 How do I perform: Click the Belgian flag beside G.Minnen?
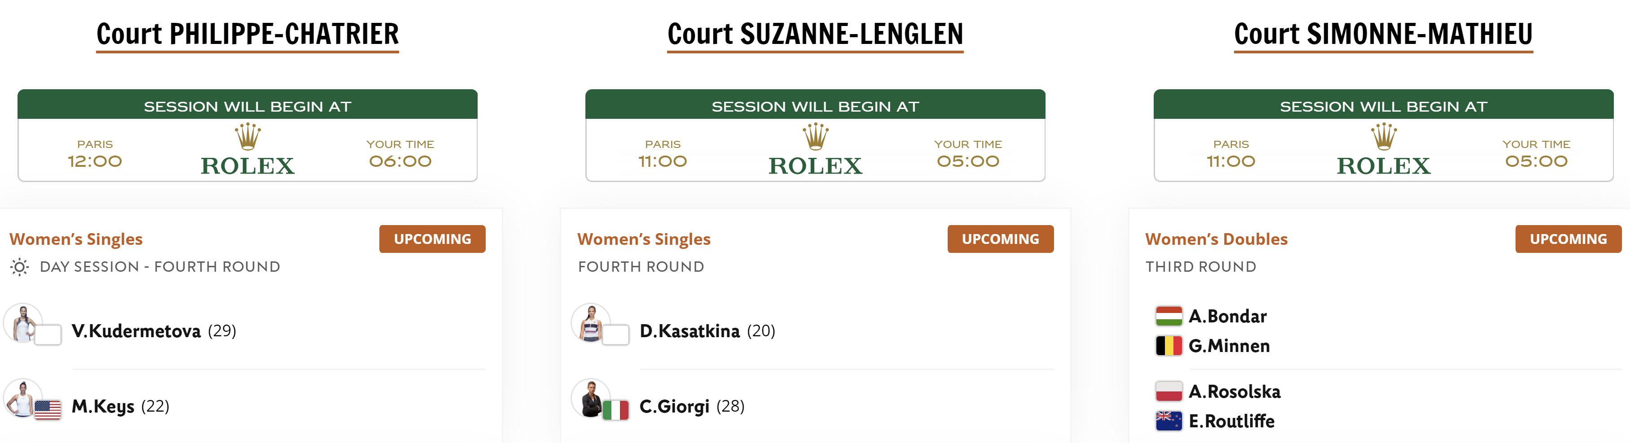click(1168, 346)
